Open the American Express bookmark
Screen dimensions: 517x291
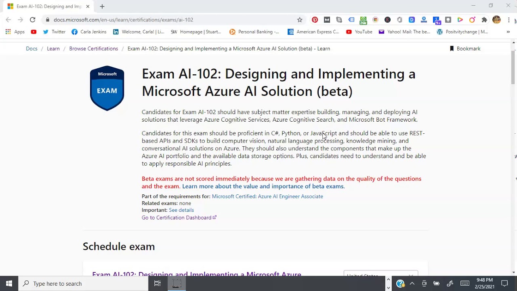click(313, 32)
